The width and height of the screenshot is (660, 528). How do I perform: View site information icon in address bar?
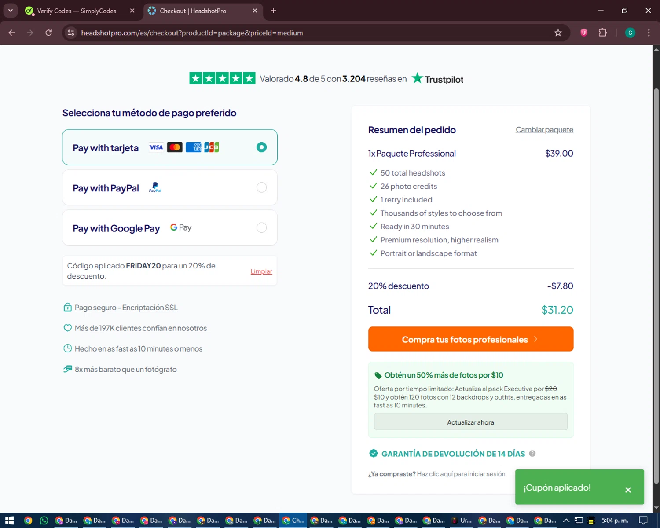(71, 33)
